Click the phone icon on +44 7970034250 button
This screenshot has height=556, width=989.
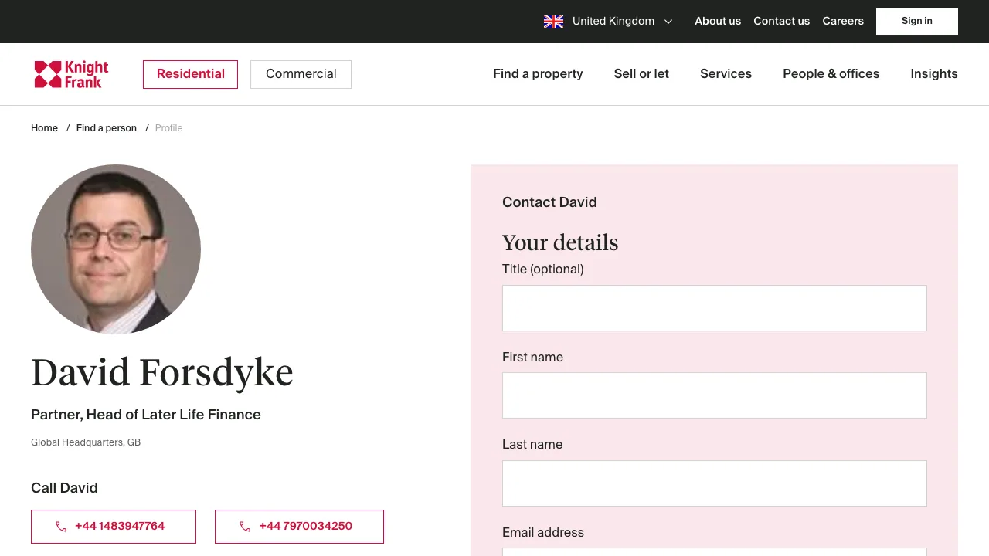[245, 526]
